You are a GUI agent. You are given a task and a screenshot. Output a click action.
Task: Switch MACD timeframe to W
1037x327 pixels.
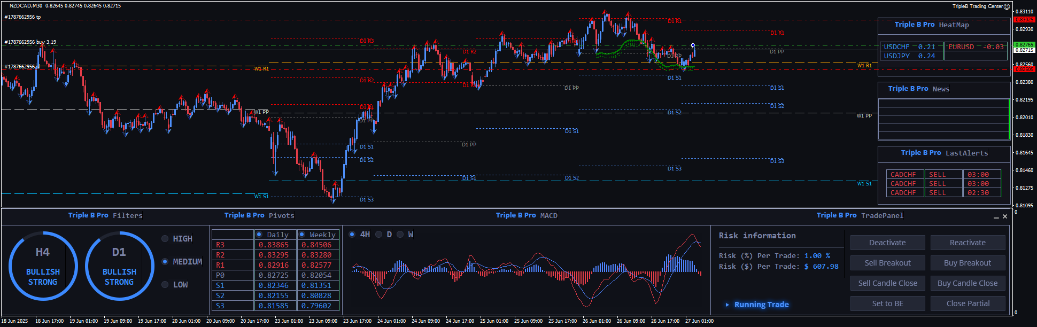pos(400,235)
